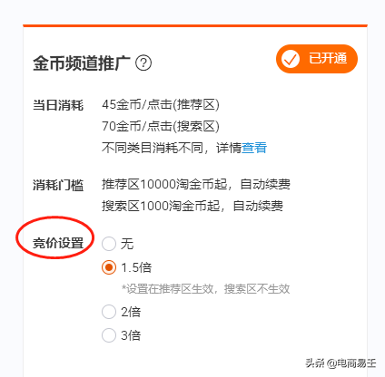Select the 1.5倍 bidding radio button

(x=109, y=267)
